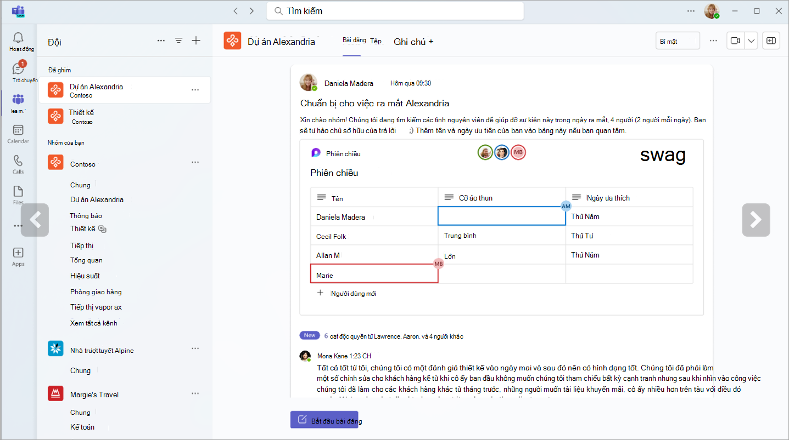Image resolution: width=789 pixels, height=440 pixels.
Task: Open Phòng giao hàng channel
Action: click(96, 292)
